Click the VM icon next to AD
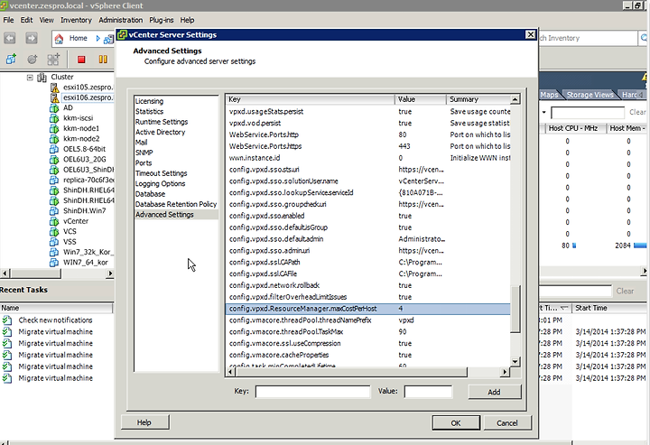Image resolution: width=650 pixels, height=445 pixels. [x=54, y=108]
